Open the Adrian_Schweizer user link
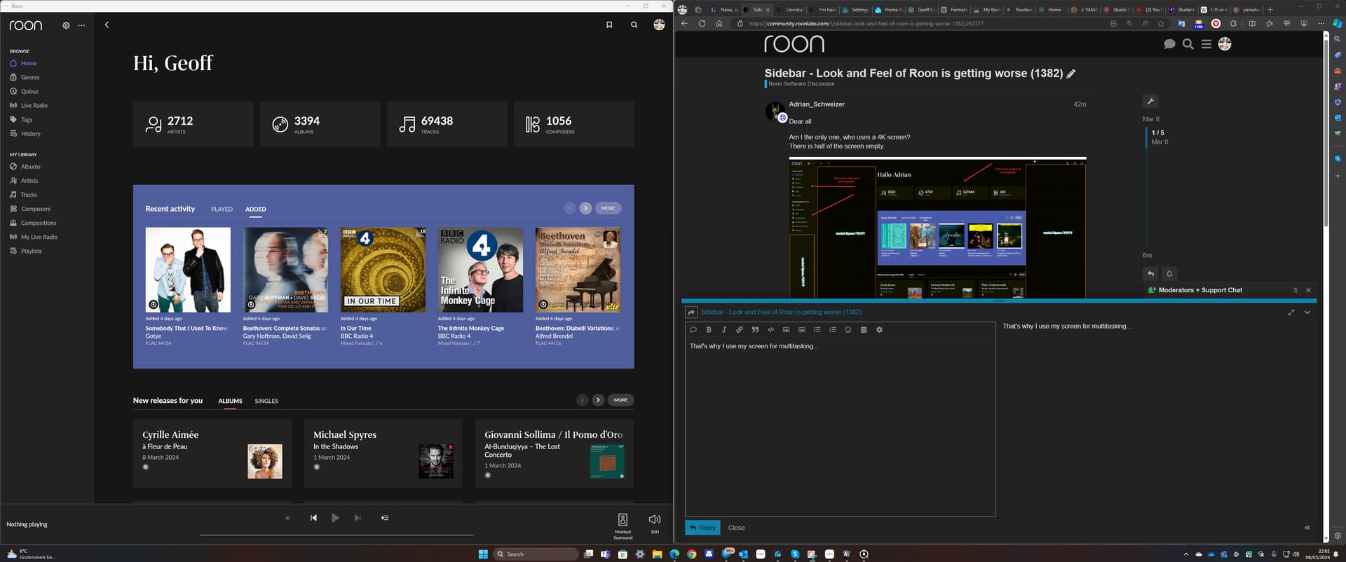Screen dimensions: 1346x562 click(x=817, y=104)
